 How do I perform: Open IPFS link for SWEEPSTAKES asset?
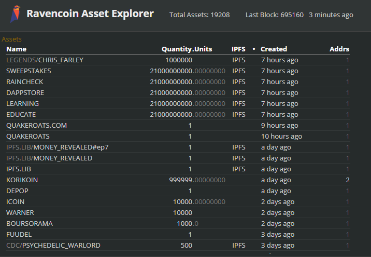238,71
